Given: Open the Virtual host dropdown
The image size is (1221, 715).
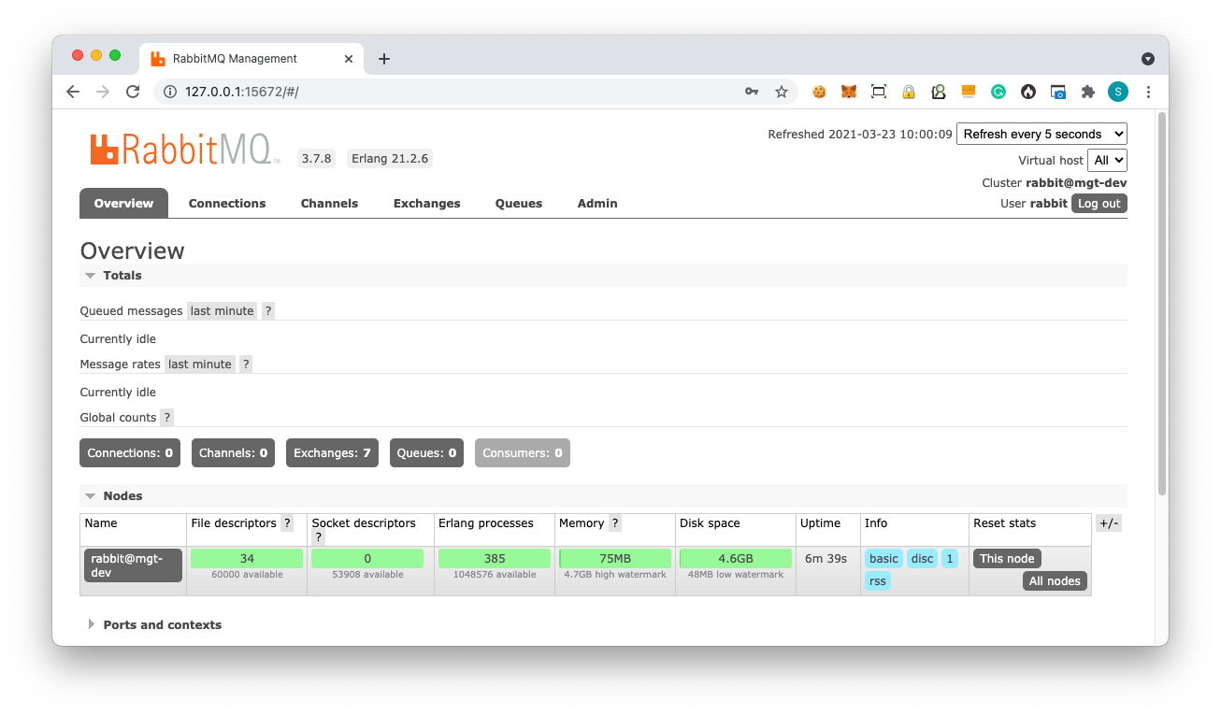Looking at the screenshot, I should 1107,160.
